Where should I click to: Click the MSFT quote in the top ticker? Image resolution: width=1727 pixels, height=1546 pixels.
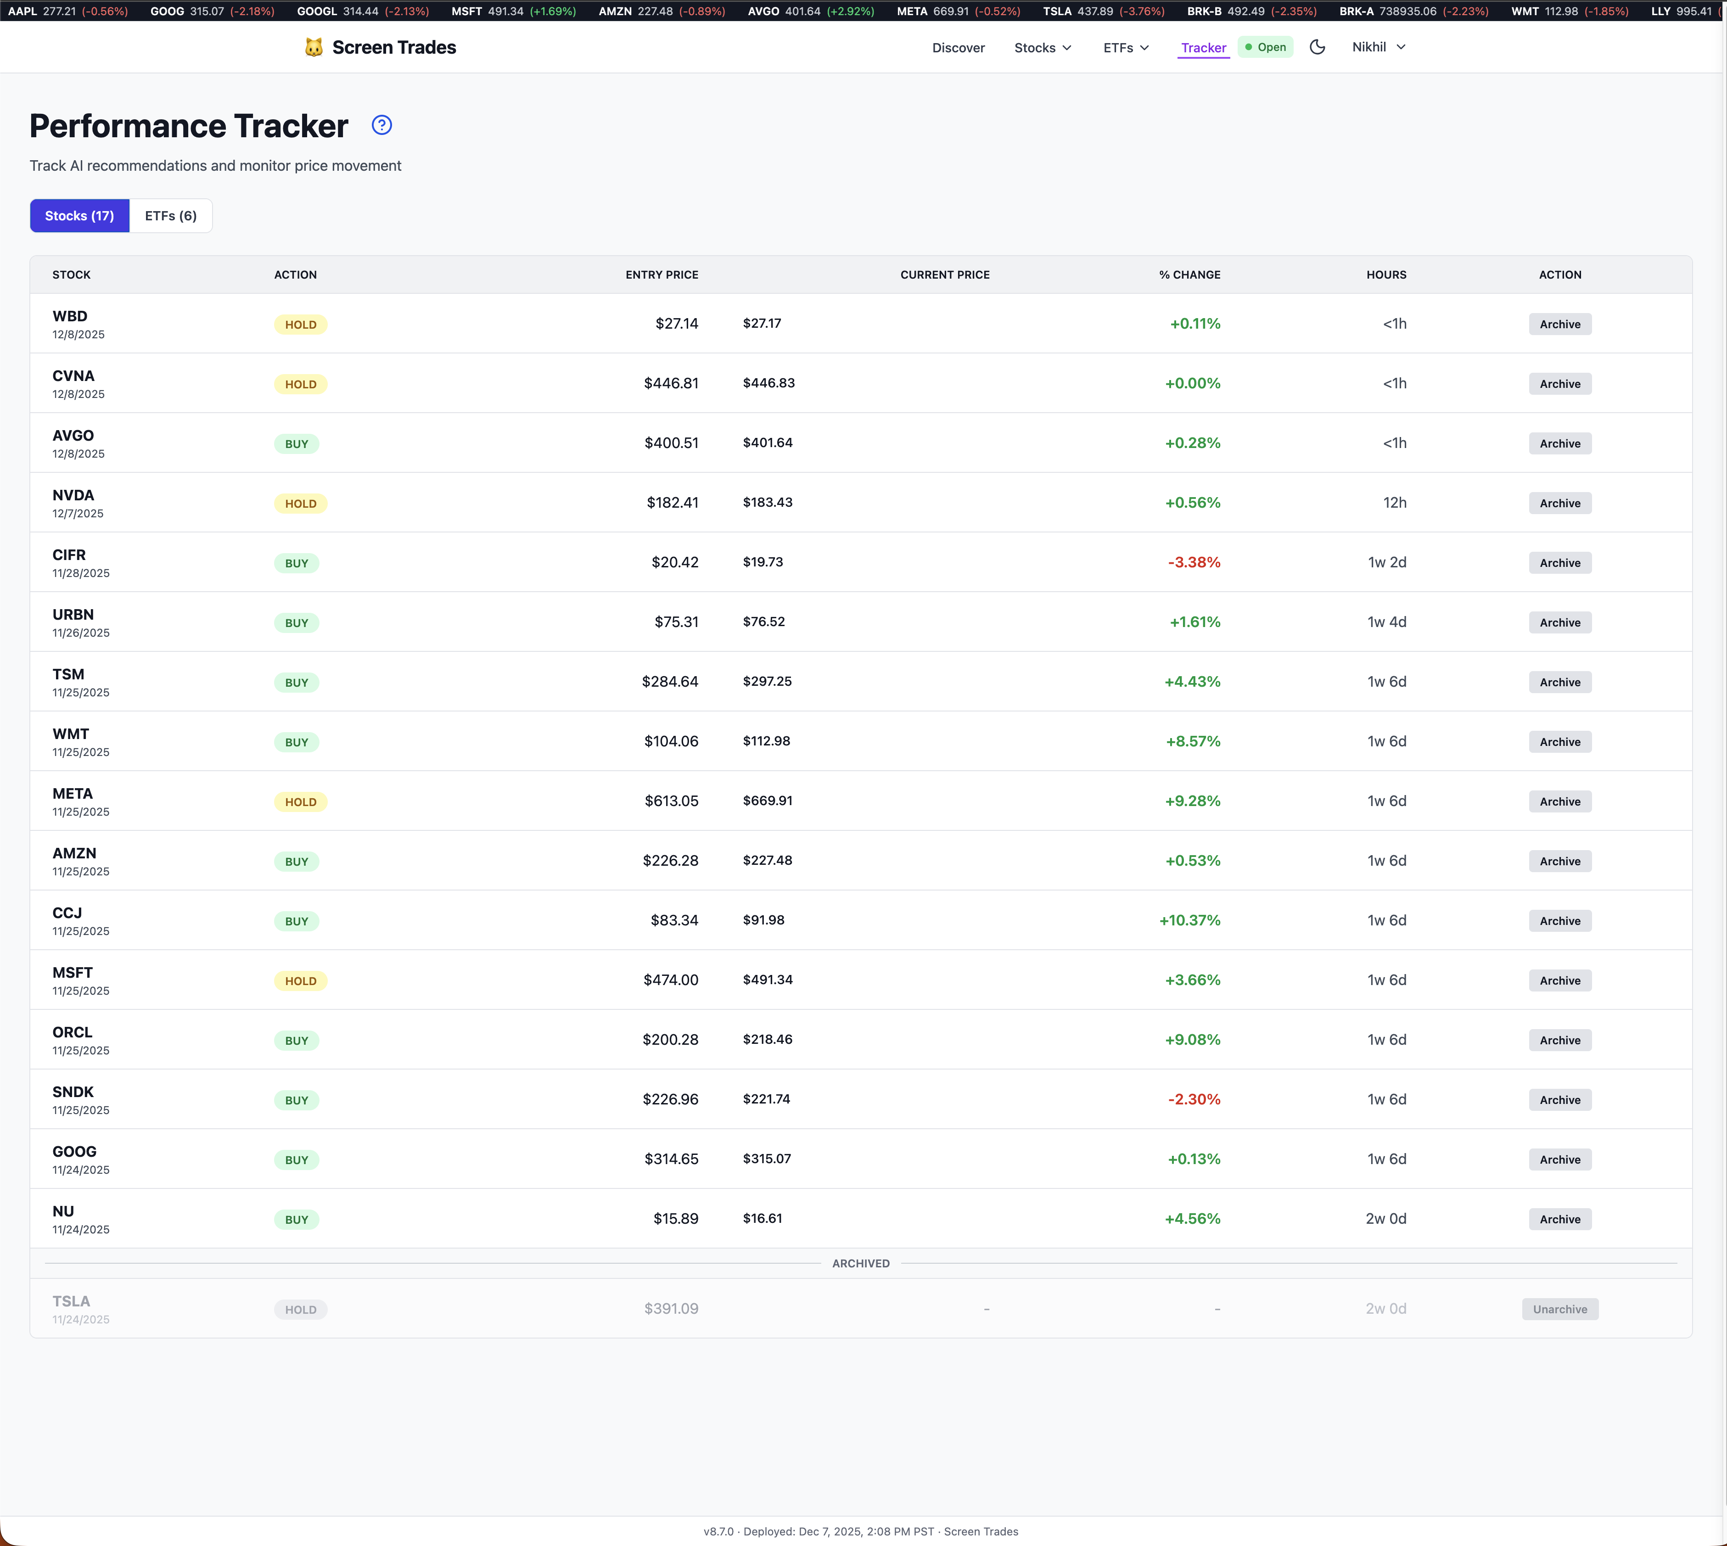[513, 11]
